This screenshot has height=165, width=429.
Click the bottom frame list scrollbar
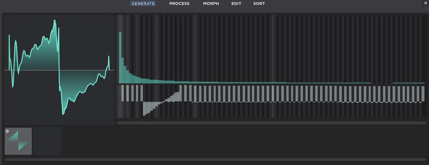[215, 160]
